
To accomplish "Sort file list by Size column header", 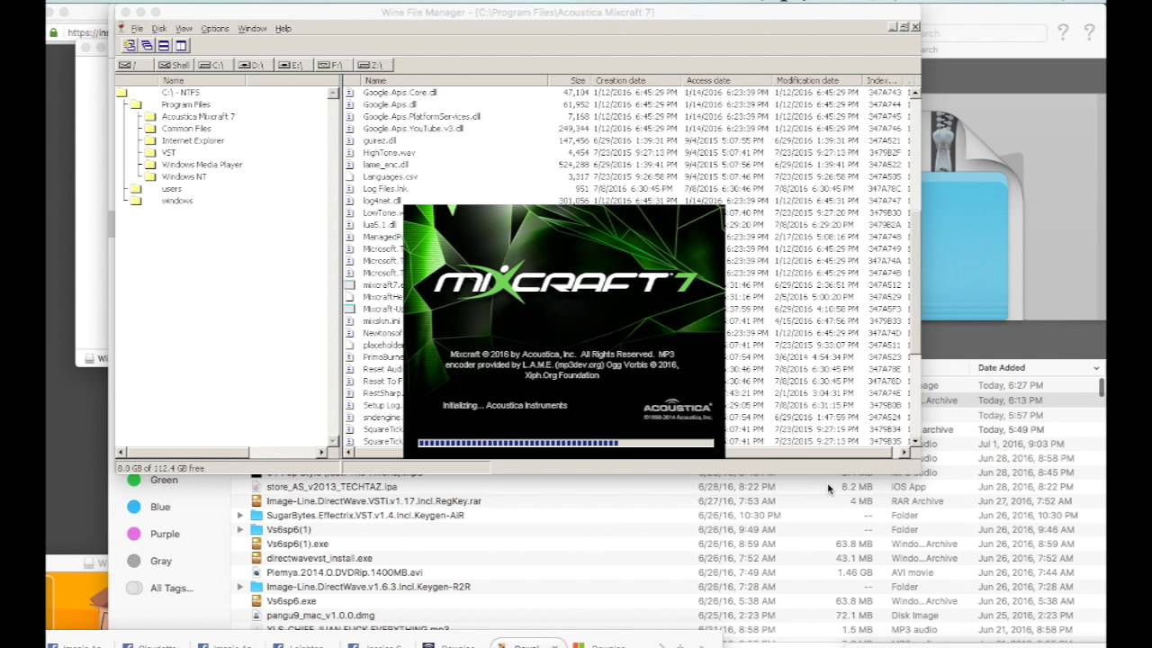I will (569, 81).
